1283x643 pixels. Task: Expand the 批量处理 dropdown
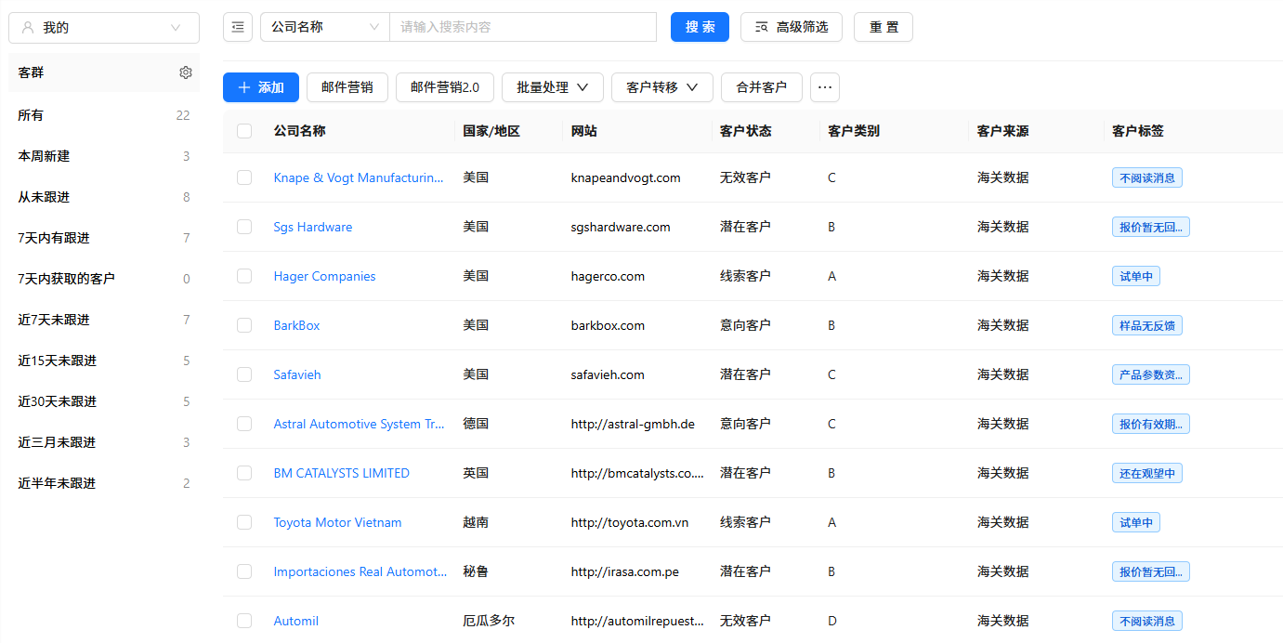[x=553, y=87]
